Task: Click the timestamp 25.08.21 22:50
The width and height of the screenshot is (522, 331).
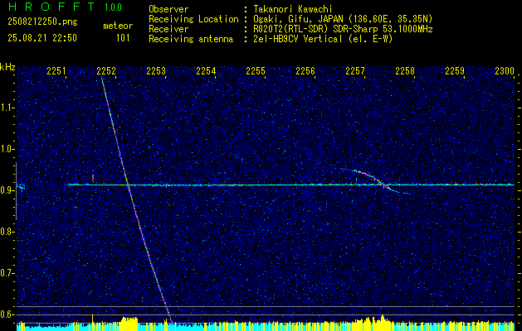Action: pyautogui.click(x=42, y=38)
